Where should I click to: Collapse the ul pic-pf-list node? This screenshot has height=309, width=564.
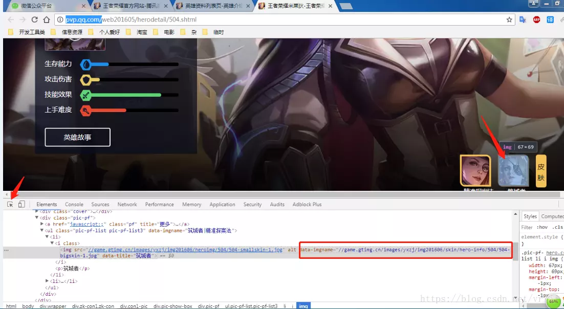pyautogui.click(x=42, y=231)
